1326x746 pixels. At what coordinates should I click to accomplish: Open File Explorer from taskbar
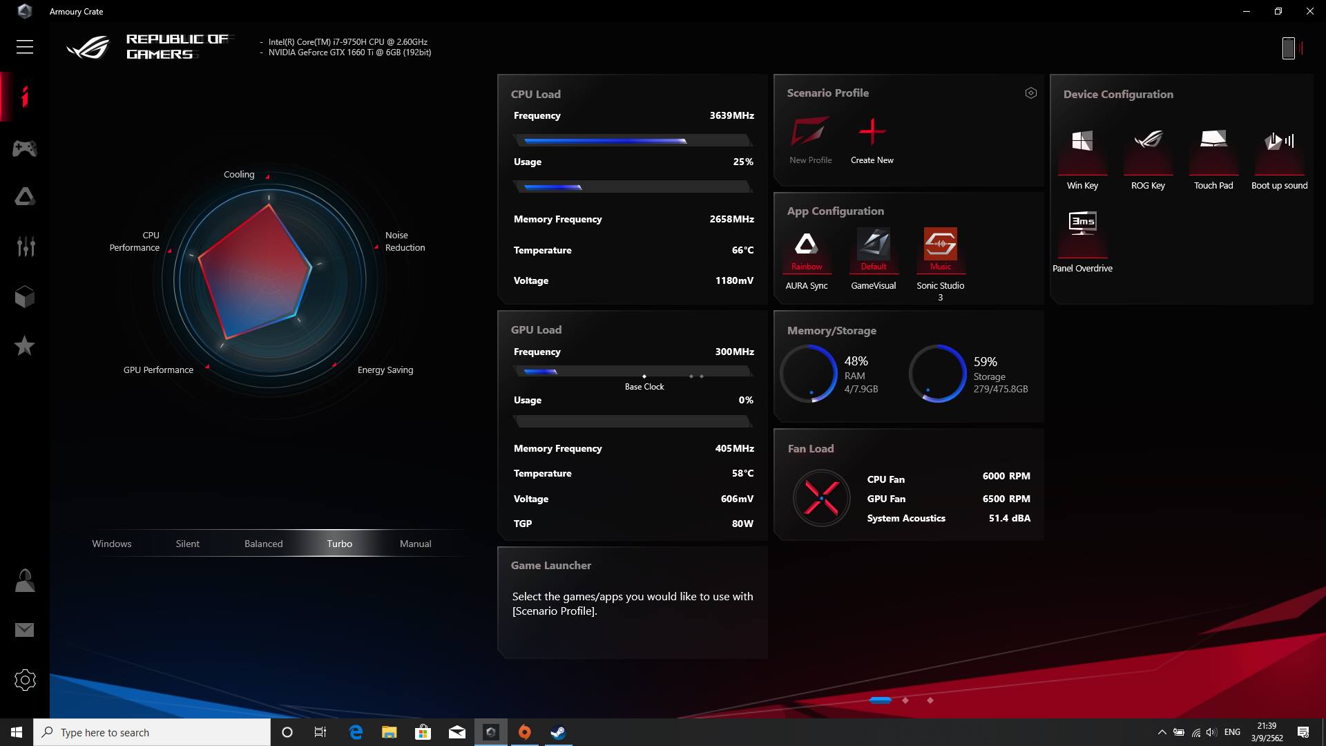point(390,732)
